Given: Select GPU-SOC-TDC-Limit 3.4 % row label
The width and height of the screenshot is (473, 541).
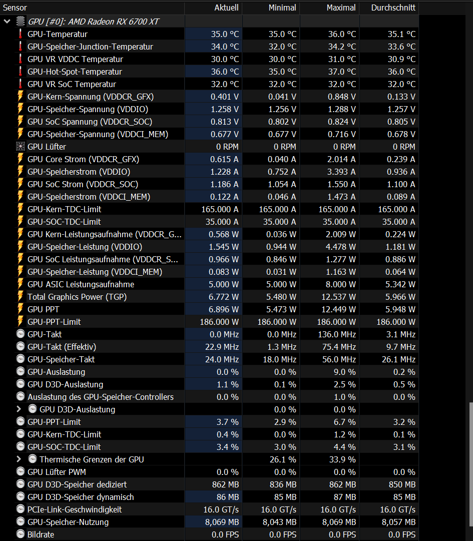Looking at the screenshot, I should point(64,447).
